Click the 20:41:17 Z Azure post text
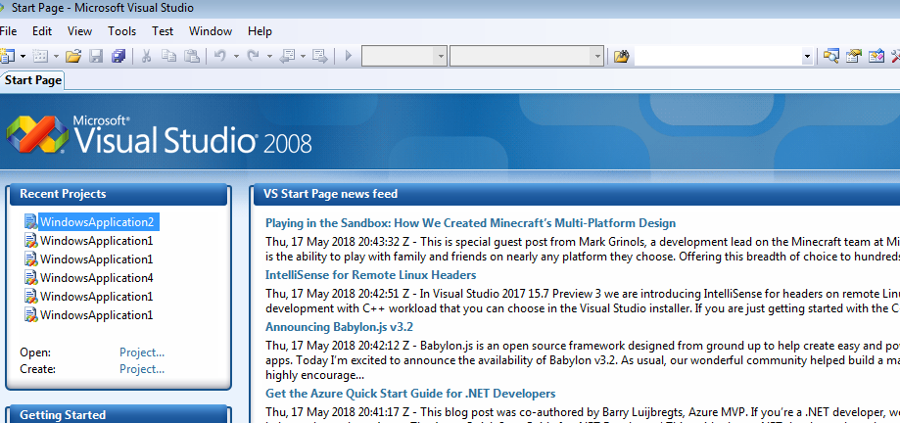The image size is (900, 423). [x=582, y=414]
